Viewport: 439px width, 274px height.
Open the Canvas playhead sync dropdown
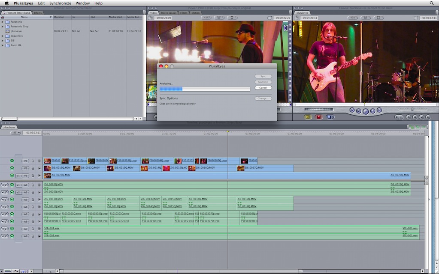[365, 18]
